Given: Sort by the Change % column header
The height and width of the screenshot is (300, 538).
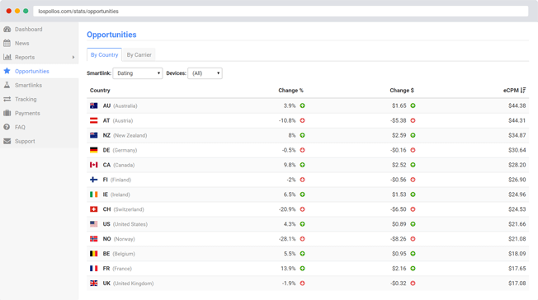Looking at the screenshot, I should click(290, 90).
